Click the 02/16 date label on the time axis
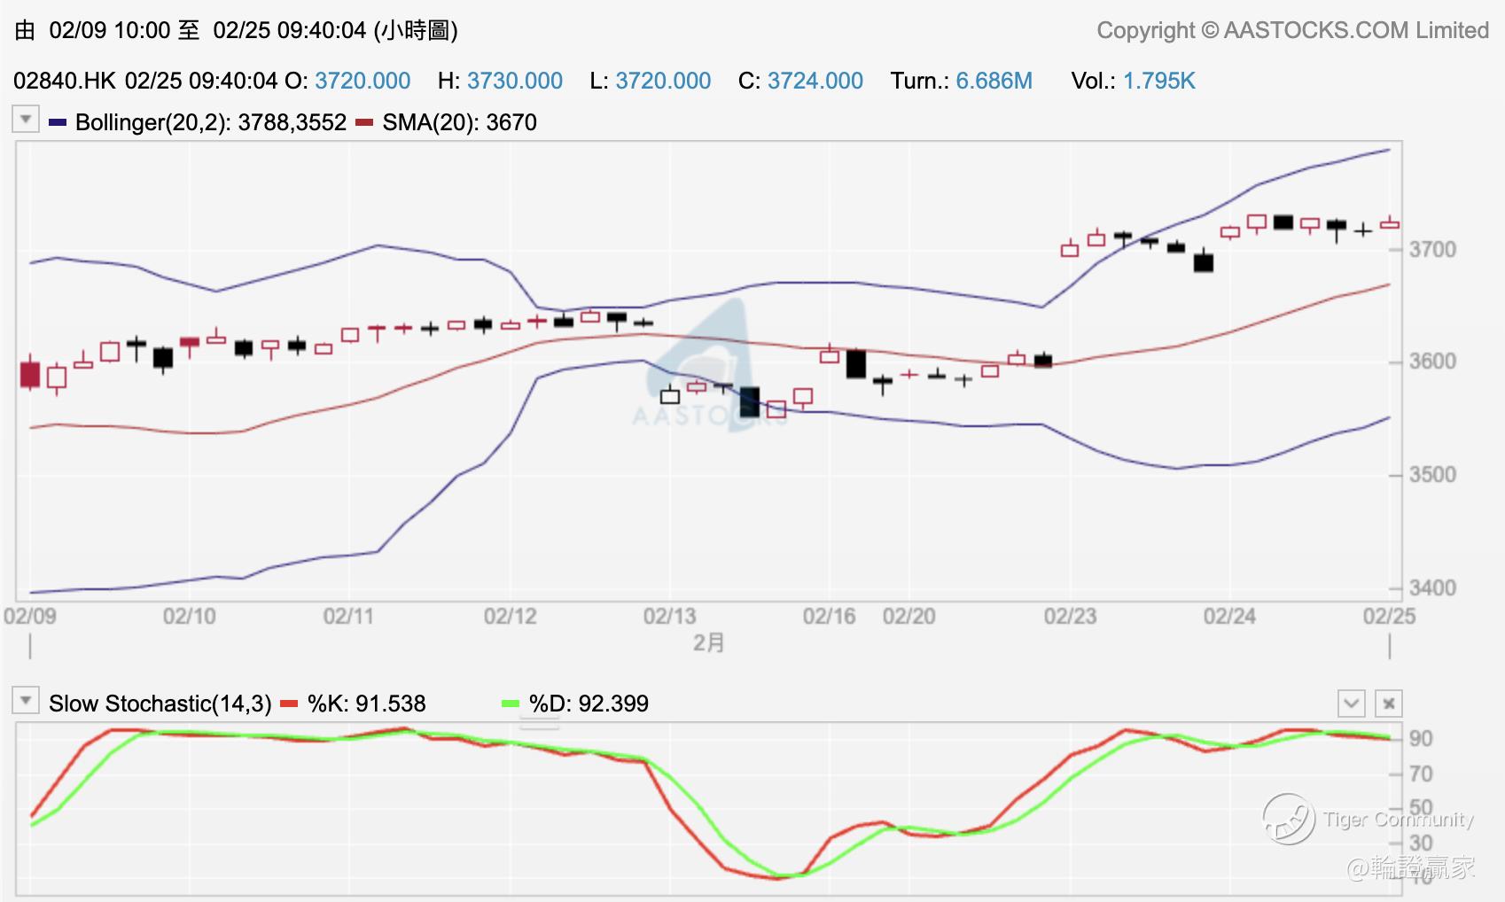 [830, 616]
